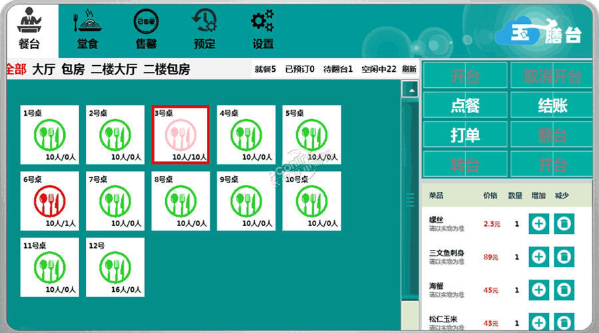Select the 16-seat table 12号
The width and height of the screenshot is (599, 333).
point(115,267)
